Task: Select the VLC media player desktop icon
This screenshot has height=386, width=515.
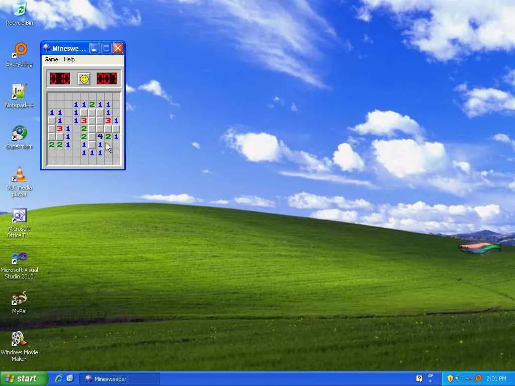Action: click(20, 181)
